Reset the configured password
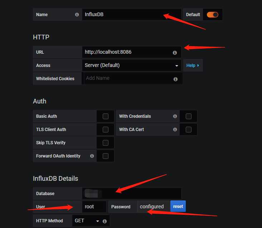The height and width of the screenshot is (228, 262). click(x=178, y=206)
